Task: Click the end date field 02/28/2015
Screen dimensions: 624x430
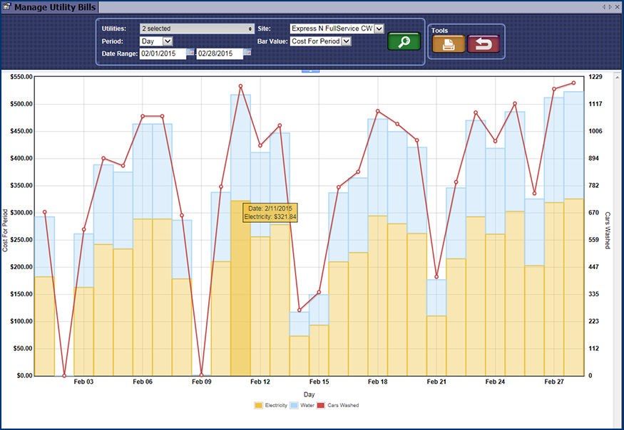Action: tap(219, 53)
